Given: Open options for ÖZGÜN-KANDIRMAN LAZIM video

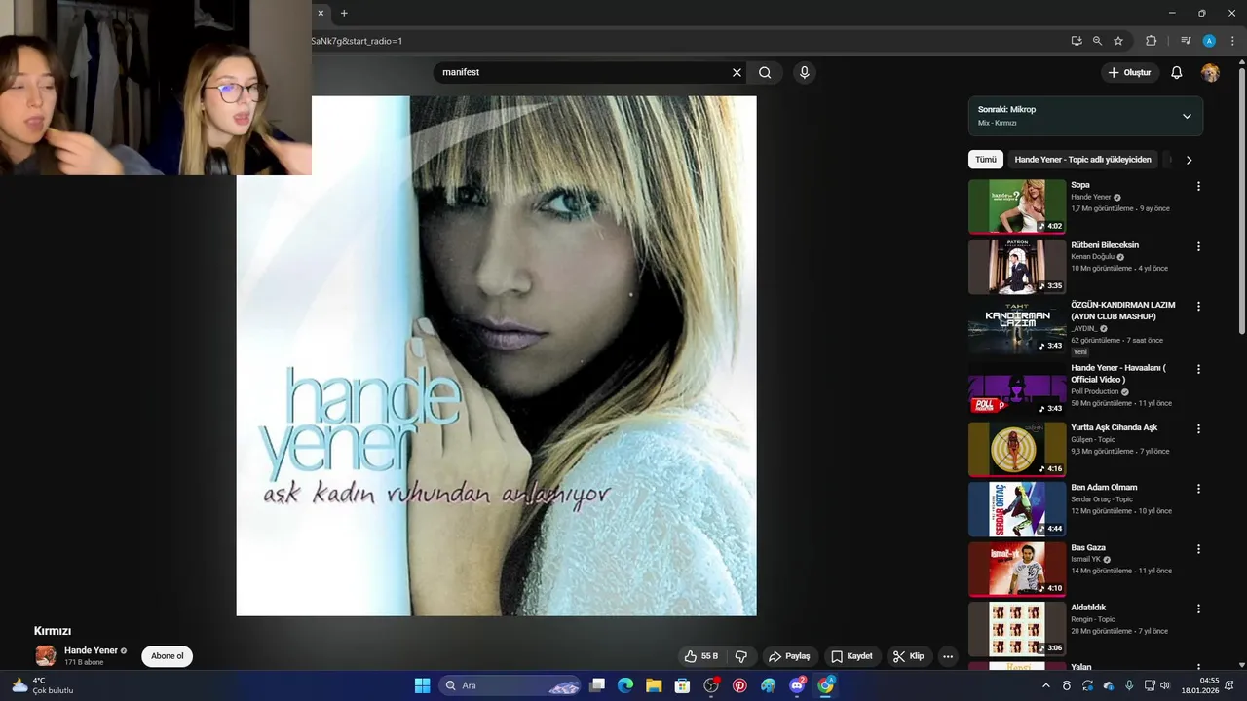Looking at the screenshot, I should tap(1198, 306).
